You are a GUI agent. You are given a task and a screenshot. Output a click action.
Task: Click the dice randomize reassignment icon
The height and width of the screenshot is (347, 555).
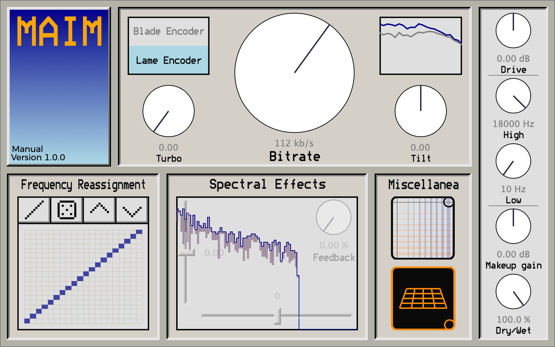[x=67, y=210]
